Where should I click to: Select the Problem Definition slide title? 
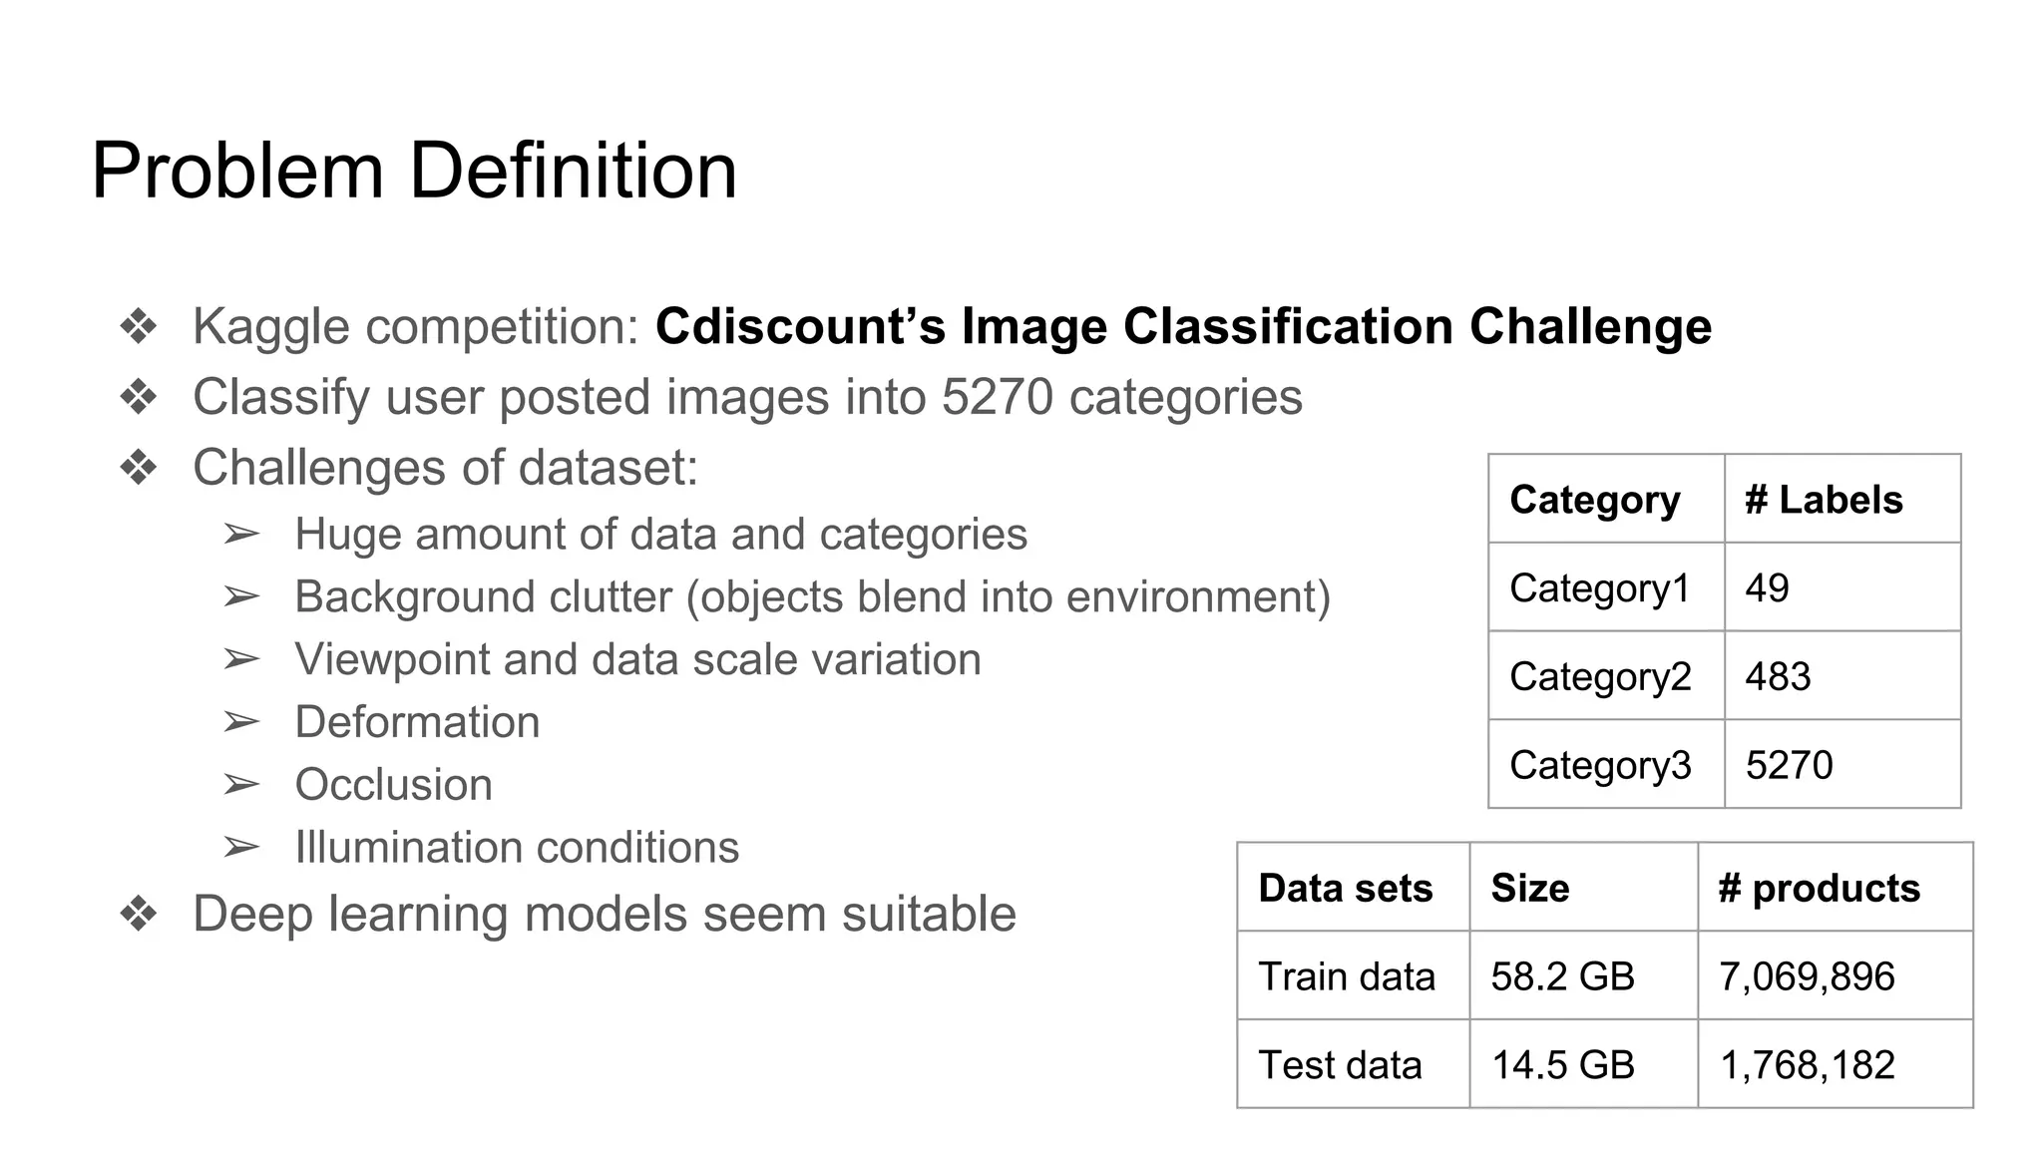click(414, 171)
